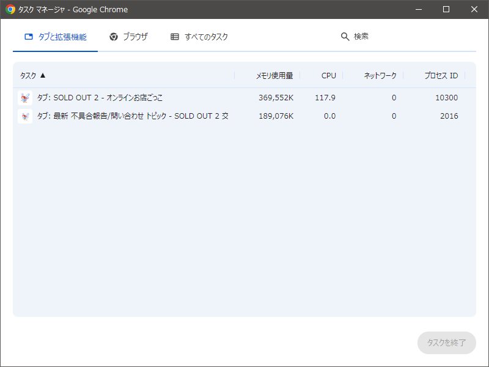Click favicon of SOLD OUT 2 オンラインお店ごっこ tab
The image size is (489, 367).
[25, 97]
